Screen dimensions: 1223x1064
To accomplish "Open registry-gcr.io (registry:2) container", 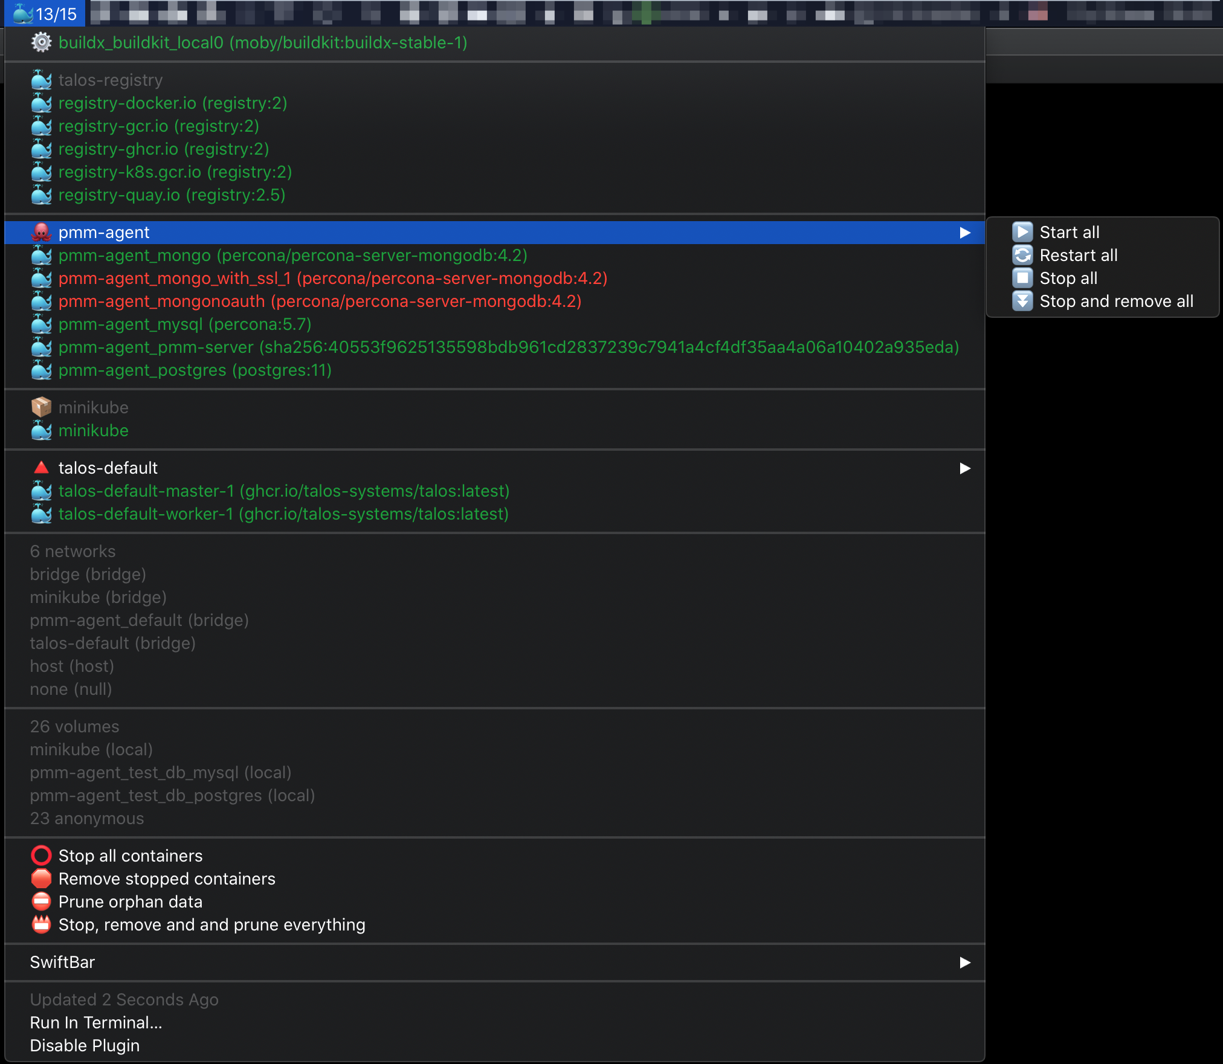I will pyautogui.click(x=495, y=126).
